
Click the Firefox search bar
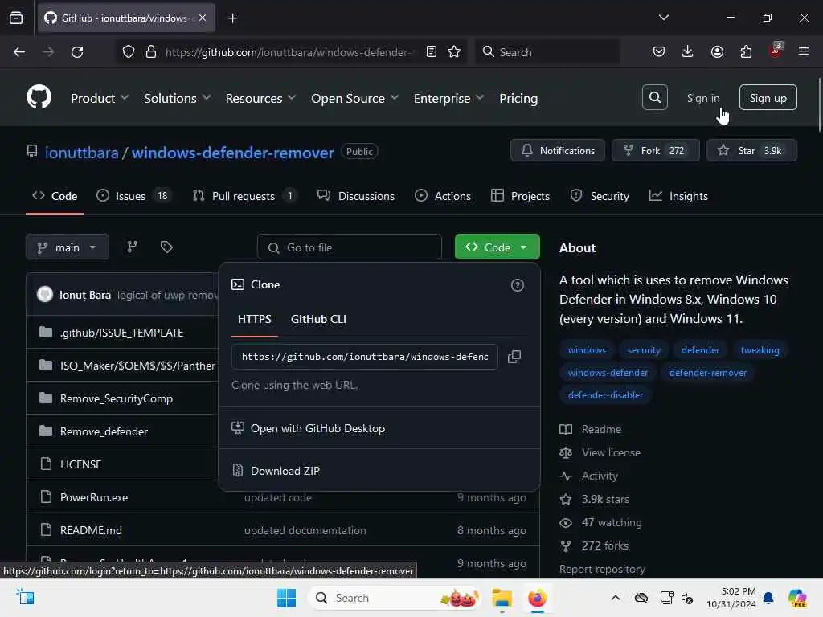click(547, 52)
